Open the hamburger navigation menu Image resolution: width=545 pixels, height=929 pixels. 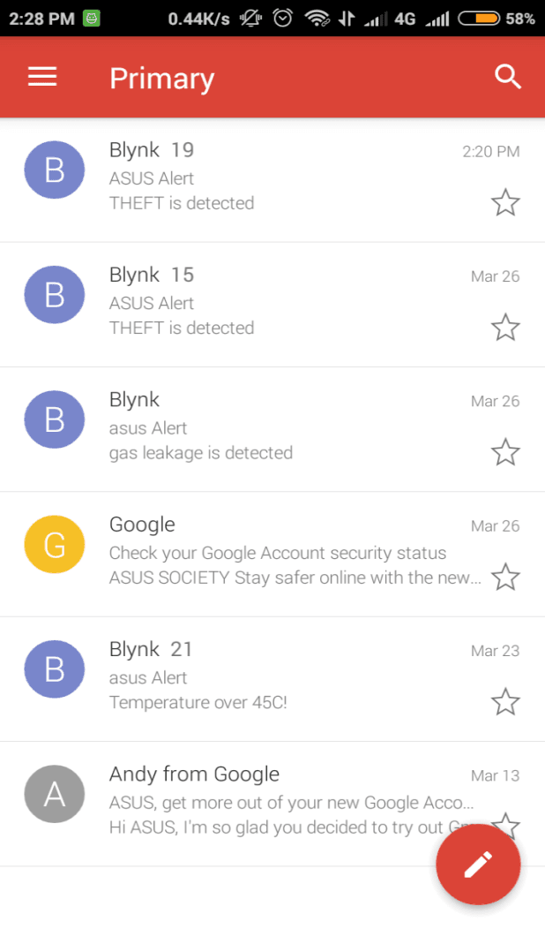click(x=42, y=77)
